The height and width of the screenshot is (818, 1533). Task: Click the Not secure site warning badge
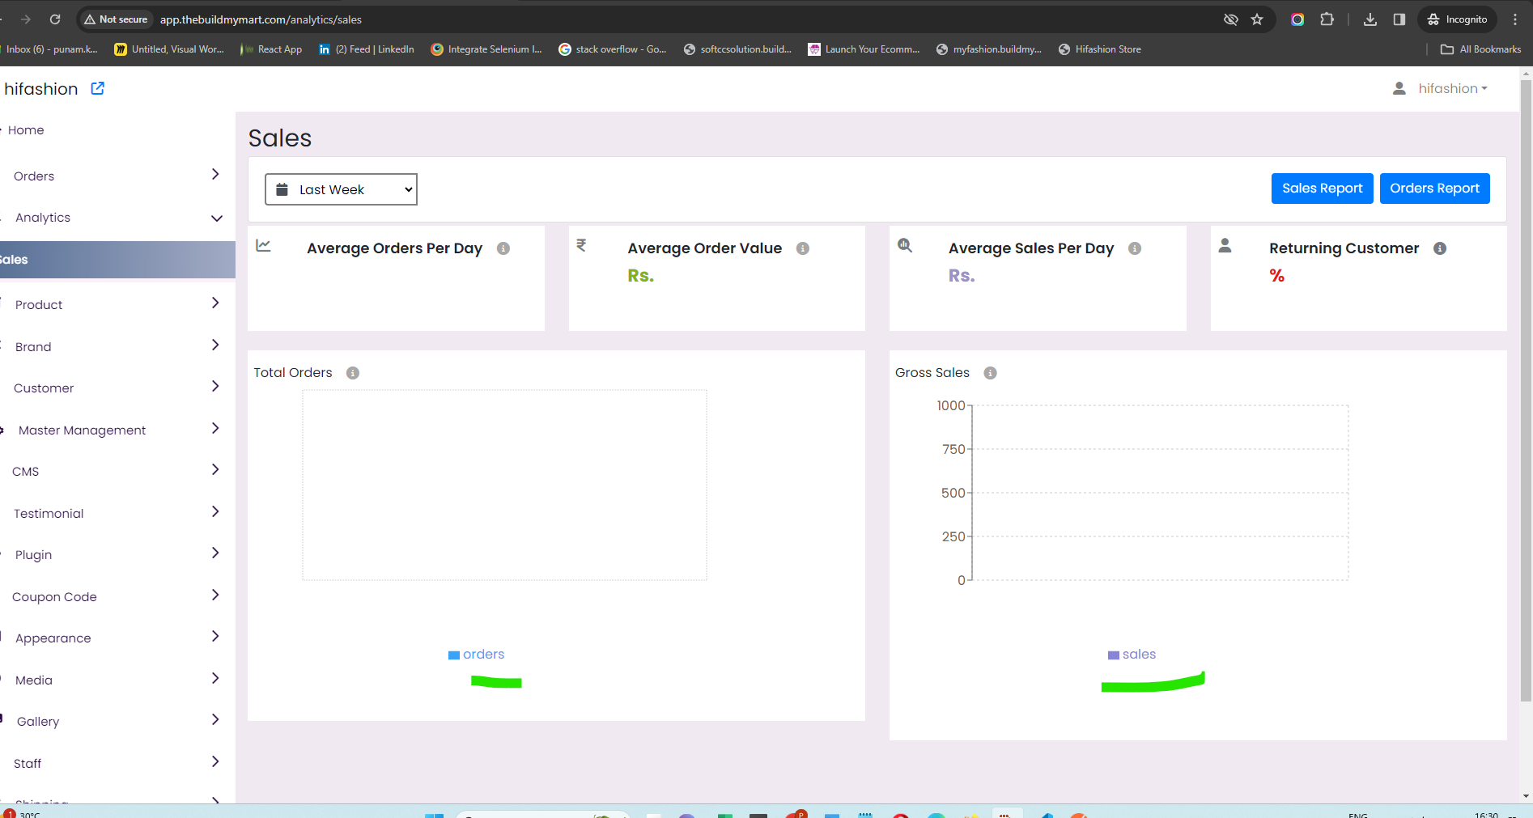(117, 19)
